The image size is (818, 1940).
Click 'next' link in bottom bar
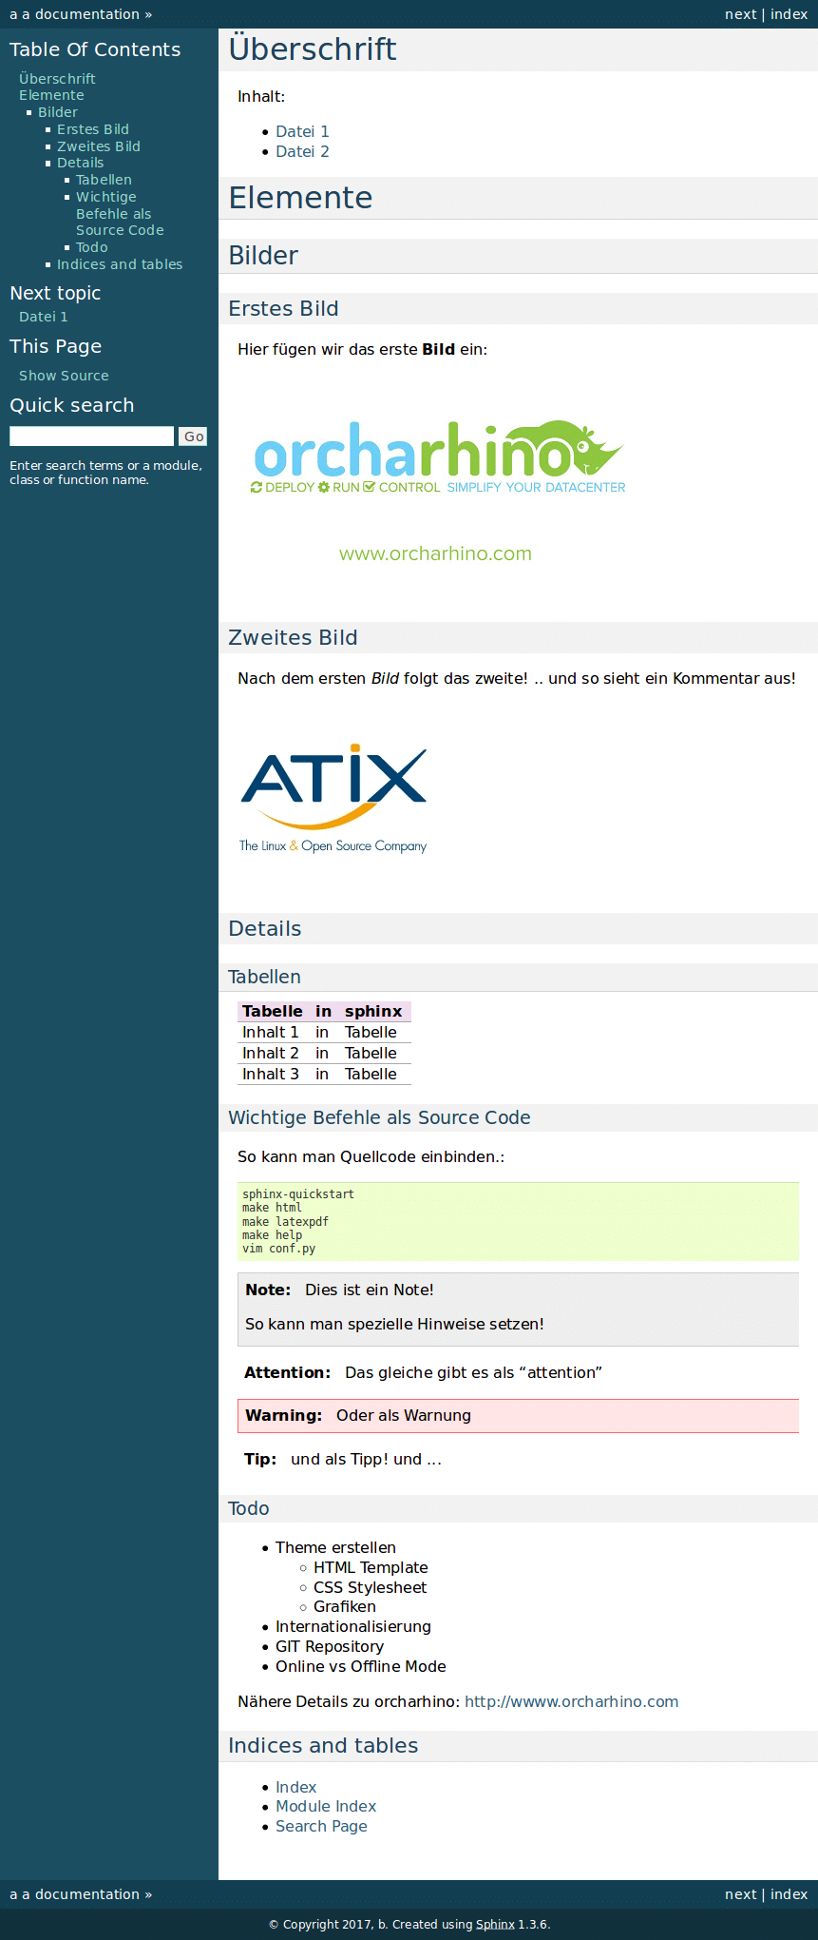point(740,1894)
